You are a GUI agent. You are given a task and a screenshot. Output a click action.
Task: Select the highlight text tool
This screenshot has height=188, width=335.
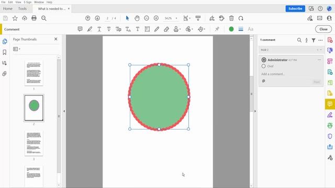coord(90,29)
